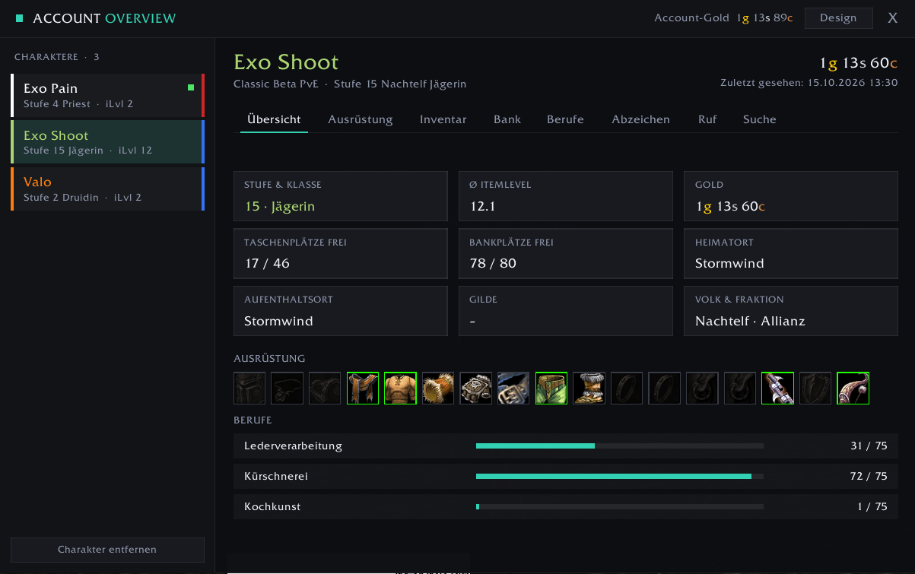Image resolution: width=915 pixels, height=574 pixels.
Task: Select the second empty ring slot
Action: pos(665,388)
